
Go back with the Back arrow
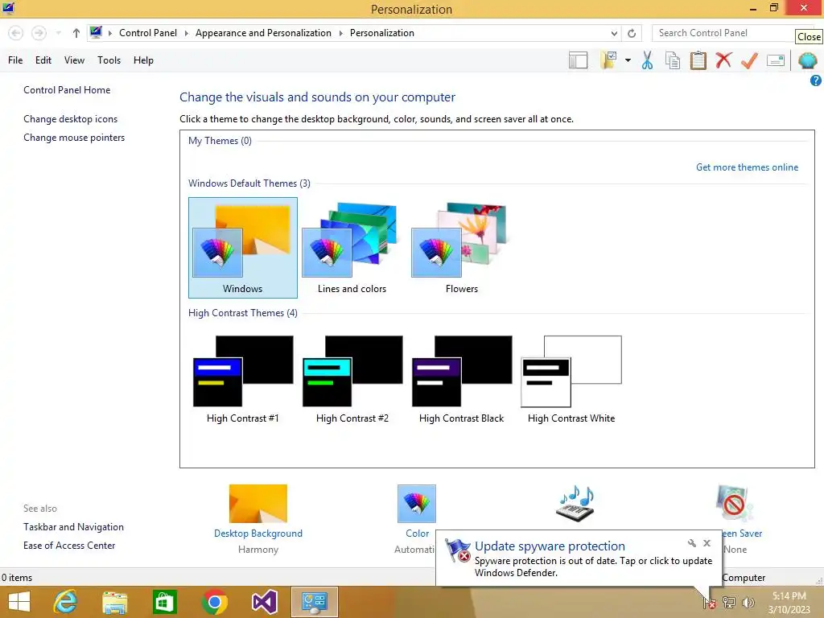pos(16,33)
